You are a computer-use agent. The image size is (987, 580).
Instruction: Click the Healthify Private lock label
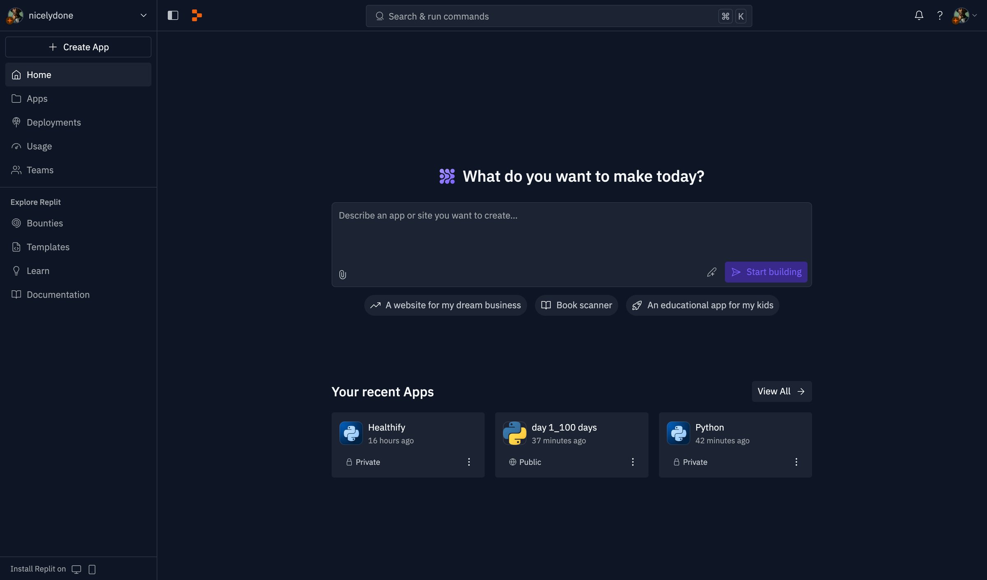tap(363, 462)
